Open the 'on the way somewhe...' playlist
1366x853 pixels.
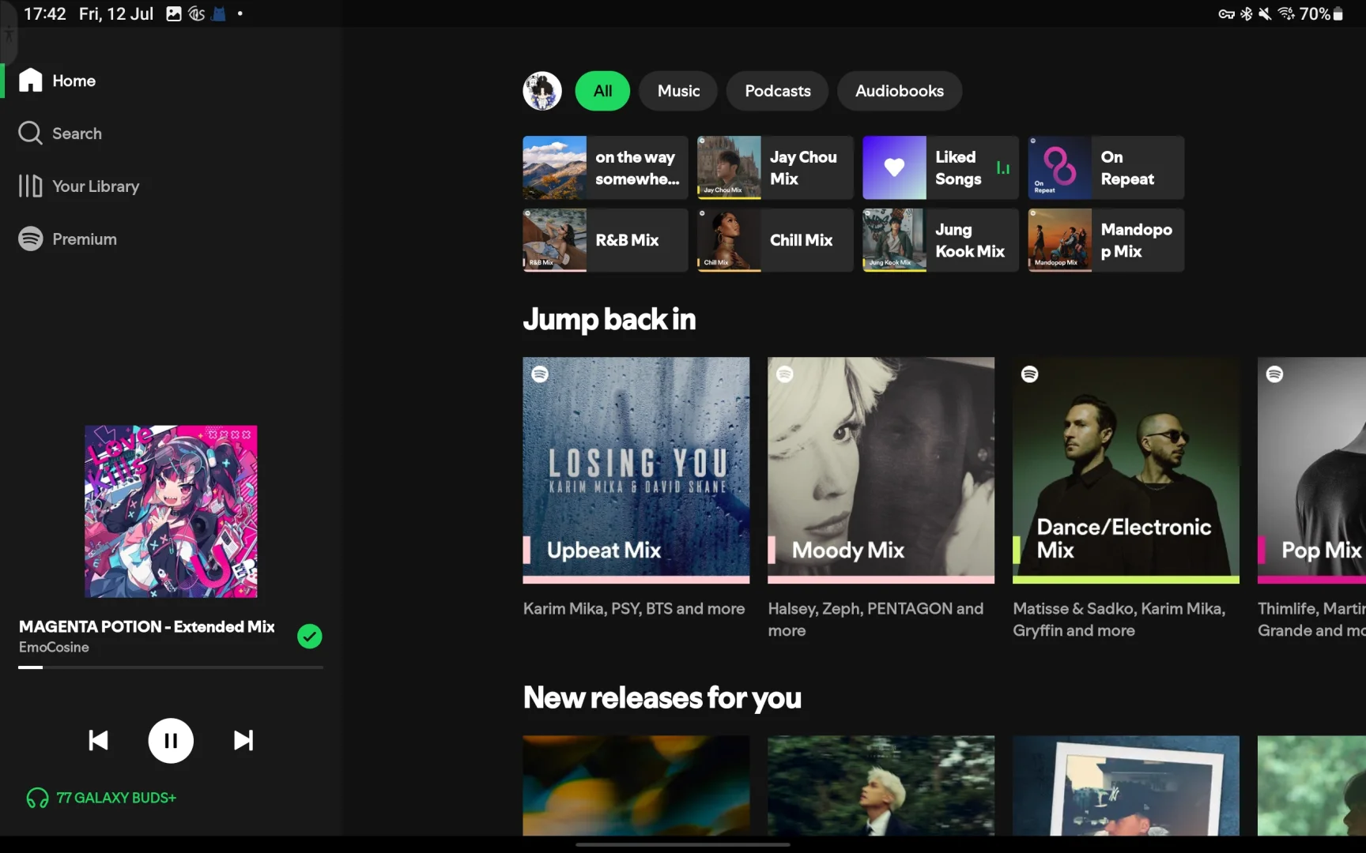(x=606, y=167)
